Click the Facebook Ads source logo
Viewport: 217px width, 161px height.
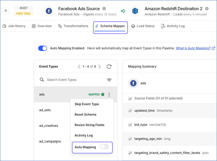(x=49, y=11)
